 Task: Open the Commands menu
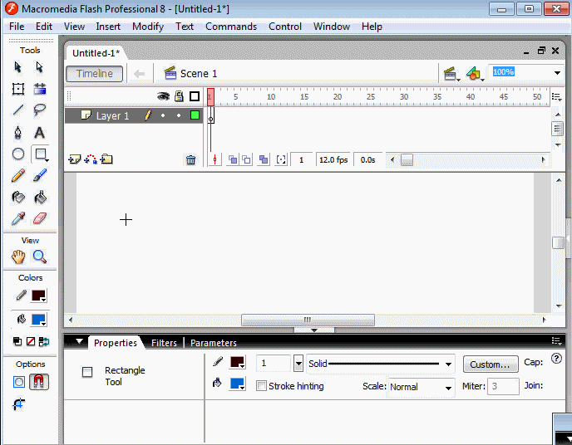click(x=231, y=27)
